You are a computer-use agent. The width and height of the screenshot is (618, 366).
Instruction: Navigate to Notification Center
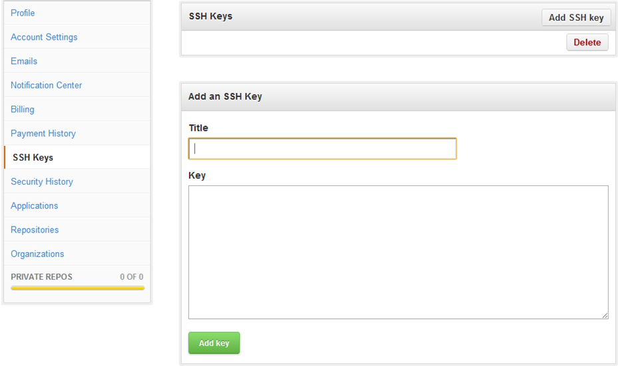pos(47,85)
